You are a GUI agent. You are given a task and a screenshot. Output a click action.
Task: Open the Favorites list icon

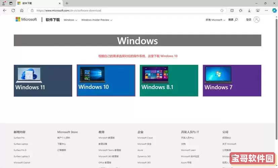click(x=241, y=10)
